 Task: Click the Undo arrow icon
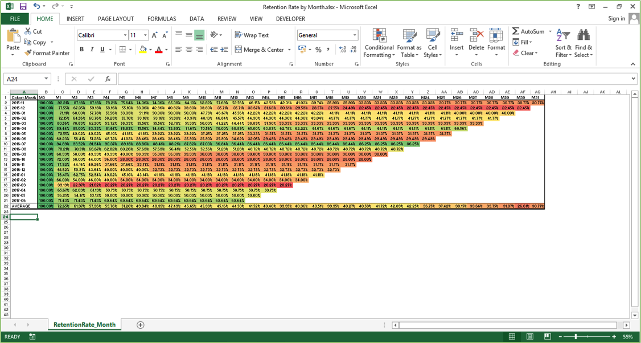[37, 6]
